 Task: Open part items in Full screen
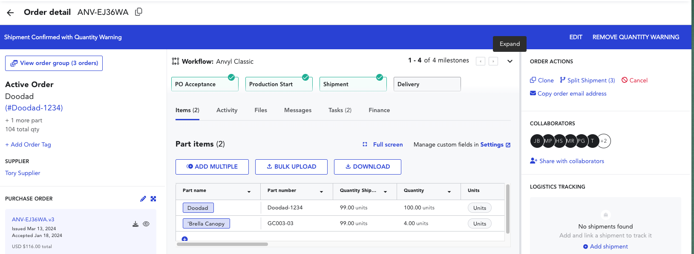tap(383, 144)
